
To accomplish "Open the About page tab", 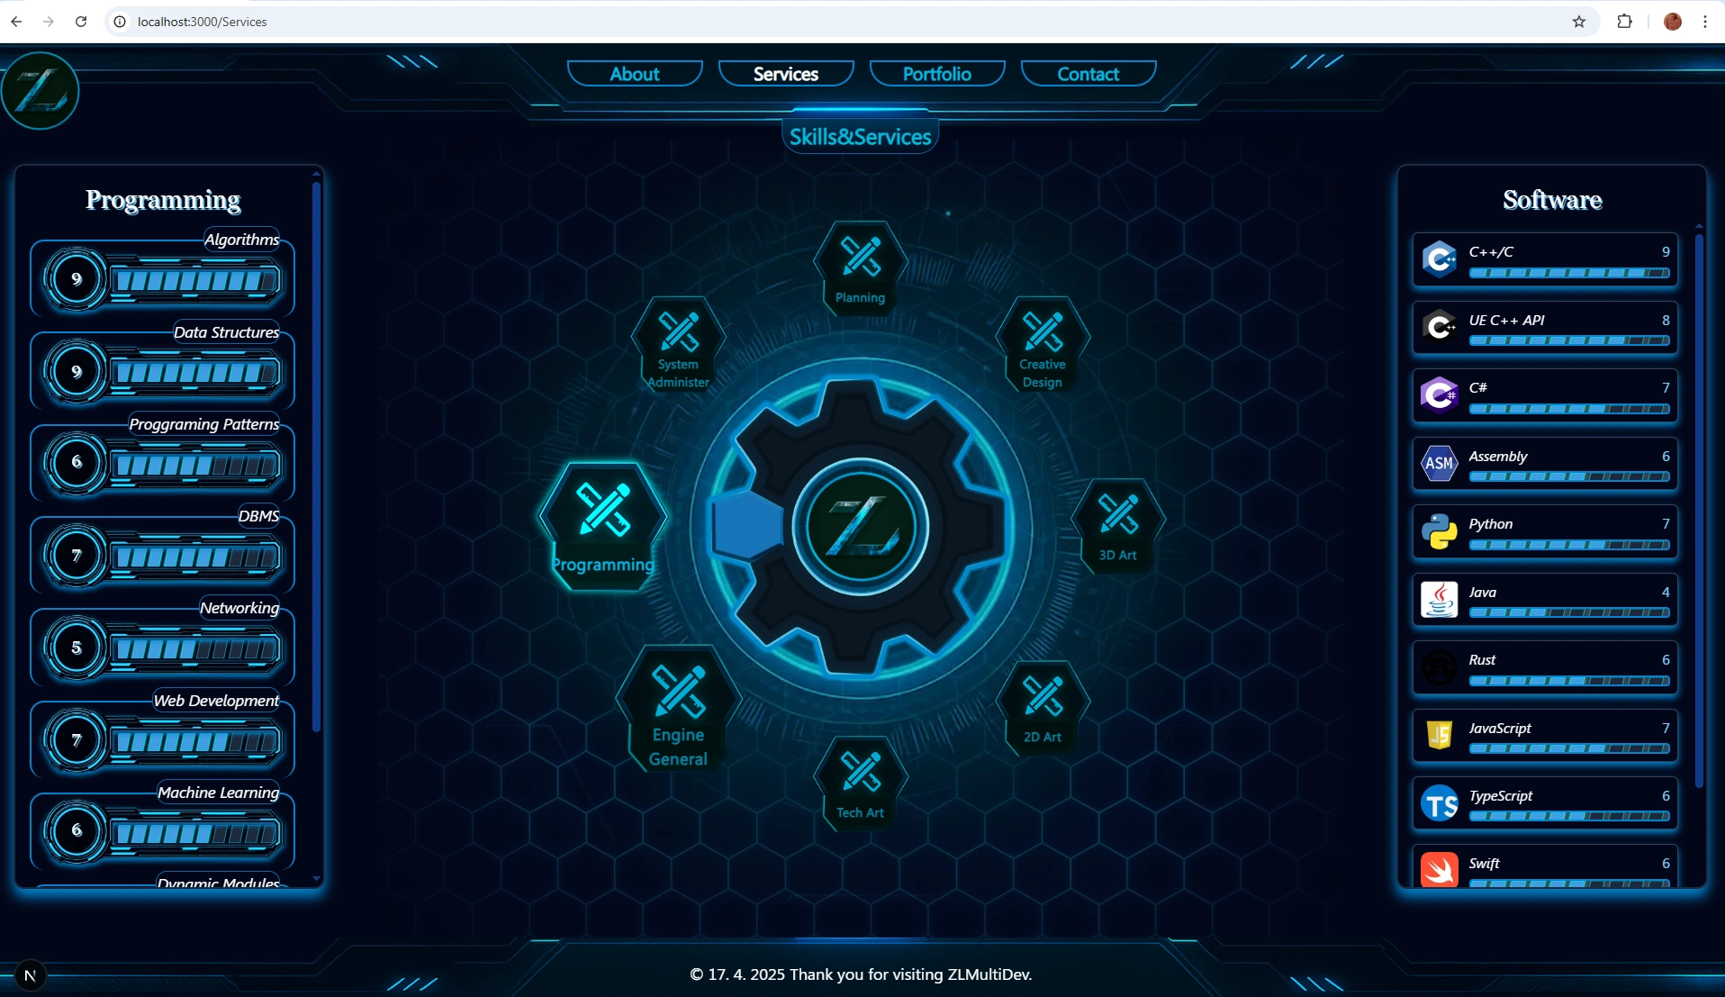I will tap(635, 74).
